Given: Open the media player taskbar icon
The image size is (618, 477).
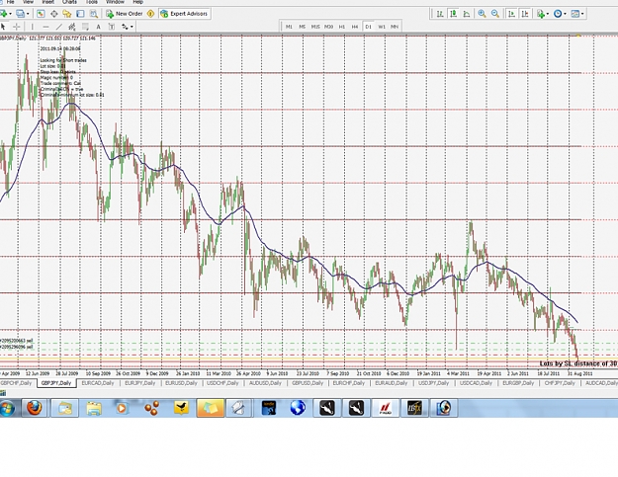Looking at the screenshot, I should [x=123, y=408].
